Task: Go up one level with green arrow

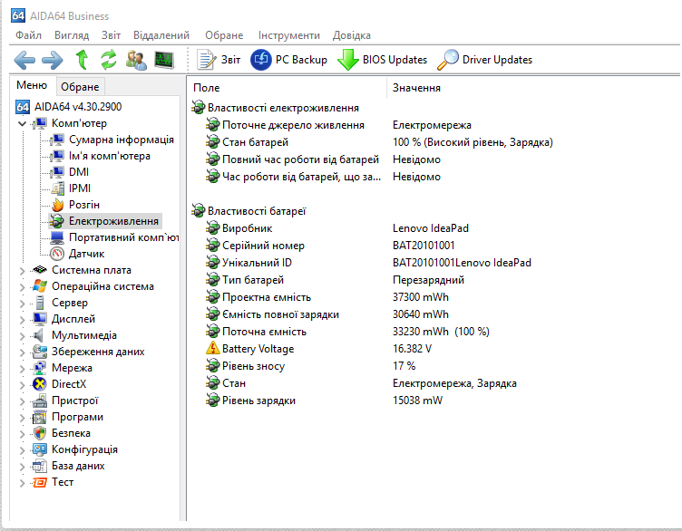Action: pyautogui.click(x=82, y=60)
